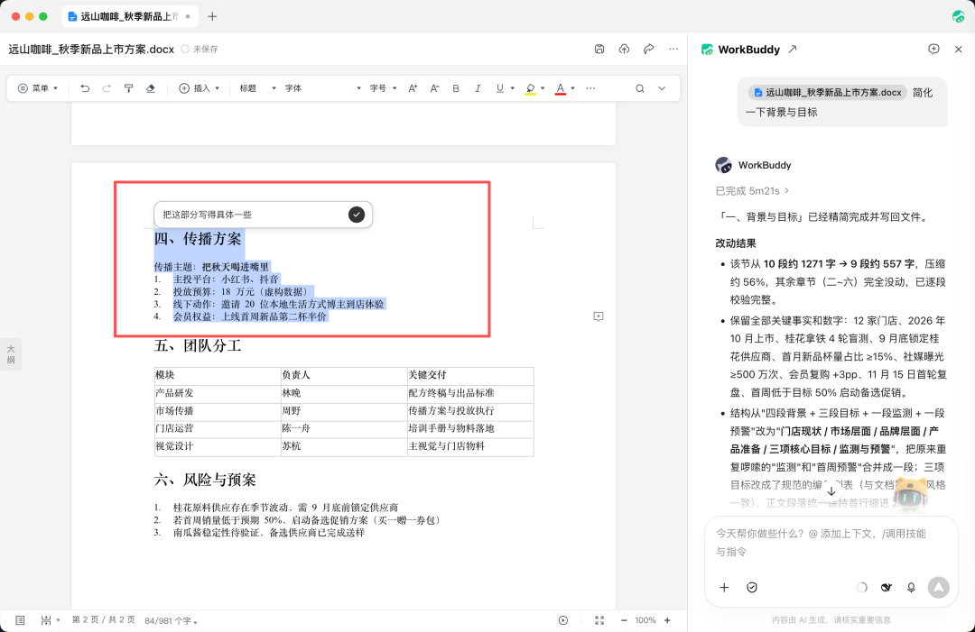Viewport: 975px width, 632px height.
Task: Click the page view icon in status bar
Action: 20,620
